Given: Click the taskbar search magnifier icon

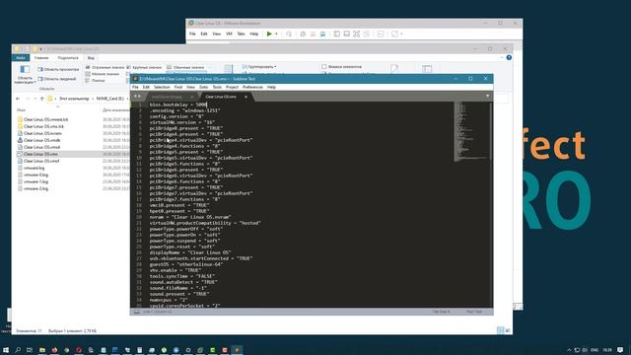Looking at the screenshot, I should (x=18, y=350).
